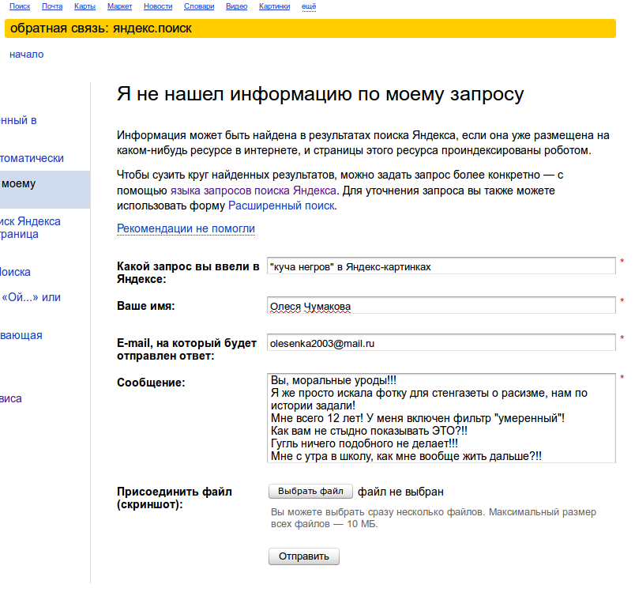The image size is (635, 592).
Task: Open the Картинки link
Action: pyautogui.click(x=275, y=6)
